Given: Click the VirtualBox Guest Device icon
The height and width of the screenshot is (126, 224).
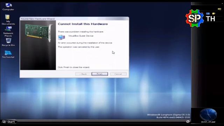Looking at the screenshot, I should coord(62,37).
